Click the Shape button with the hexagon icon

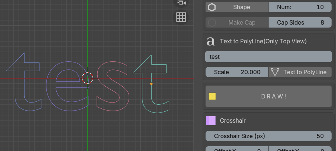coord(237,7)
